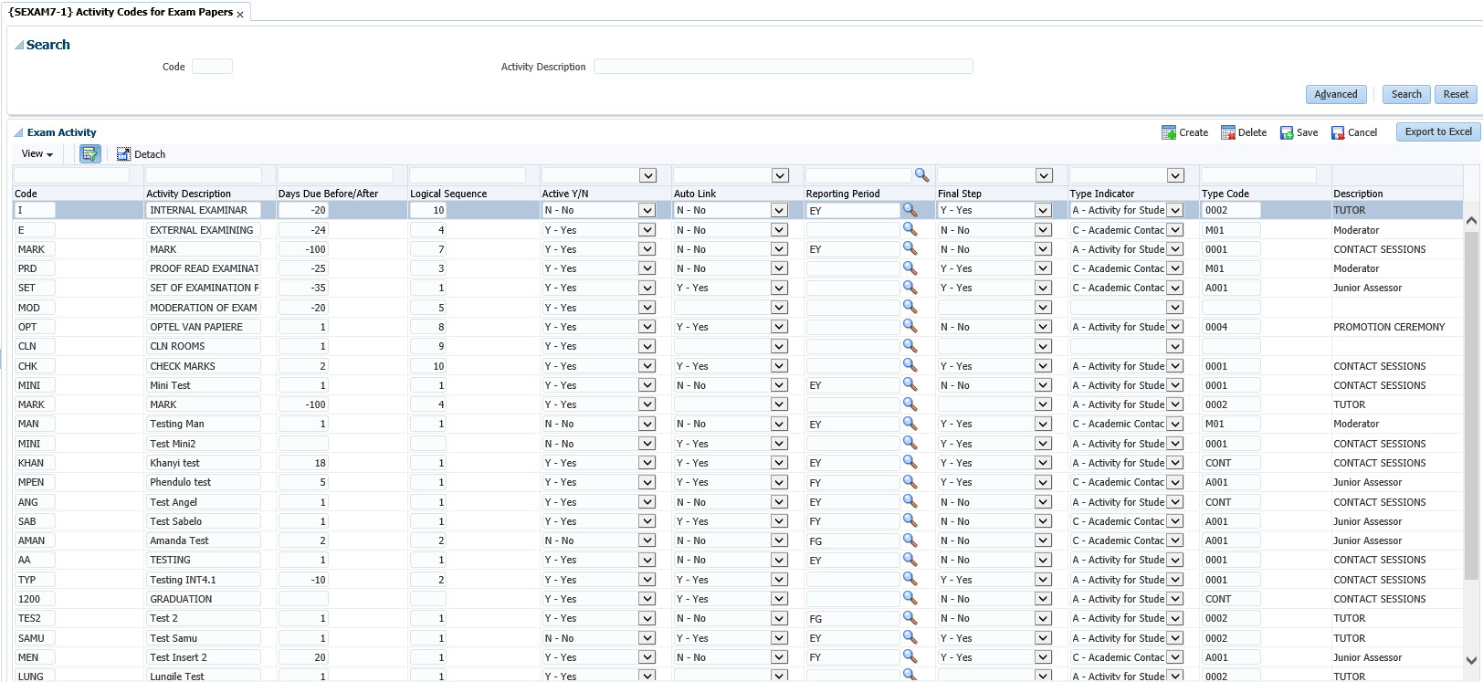The image size is (1483, 682).
Task: Click the Activity Description search field
Action: (783, 67)
